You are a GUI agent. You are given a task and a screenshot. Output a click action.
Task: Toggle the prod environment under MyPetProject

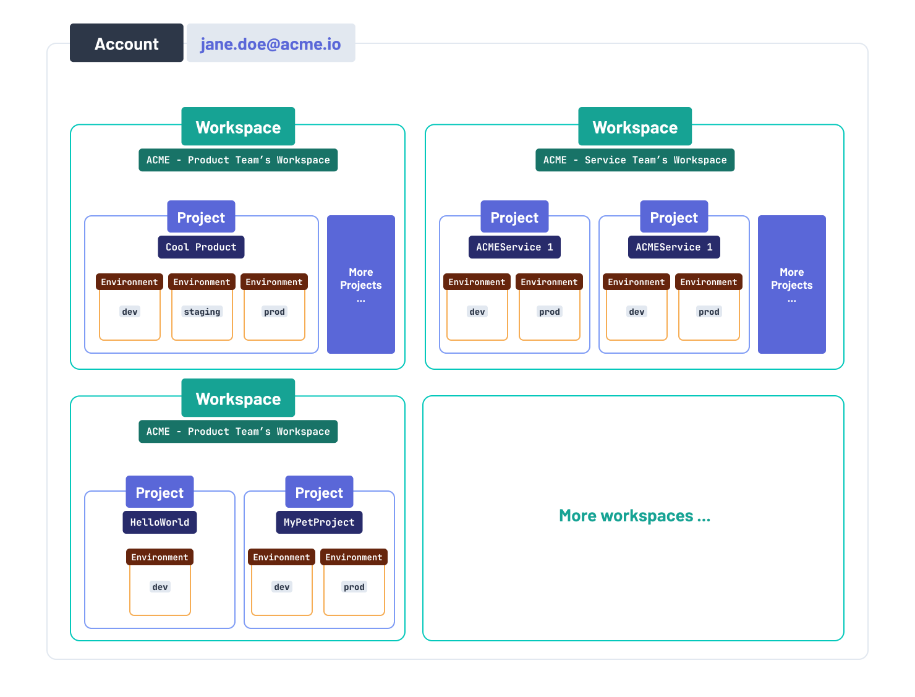pyautogui.click(x=354, y=586)
